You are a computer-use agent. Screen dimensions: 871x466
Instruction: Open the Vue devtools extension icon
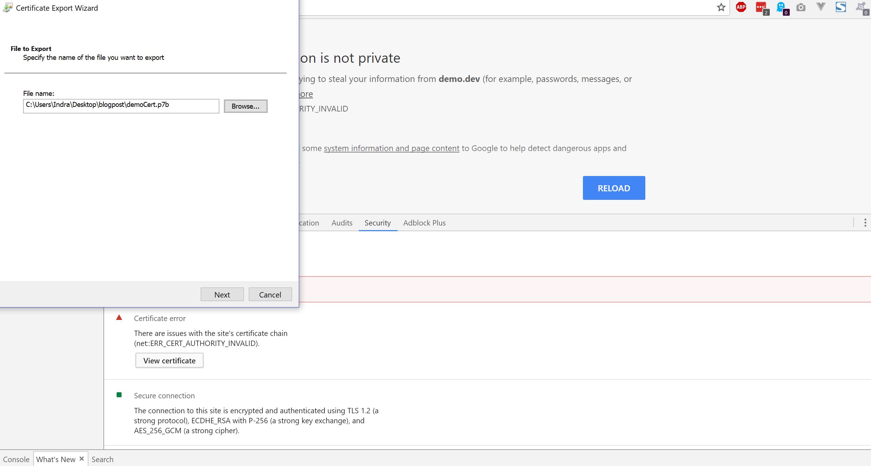click(x=821, y=7)
